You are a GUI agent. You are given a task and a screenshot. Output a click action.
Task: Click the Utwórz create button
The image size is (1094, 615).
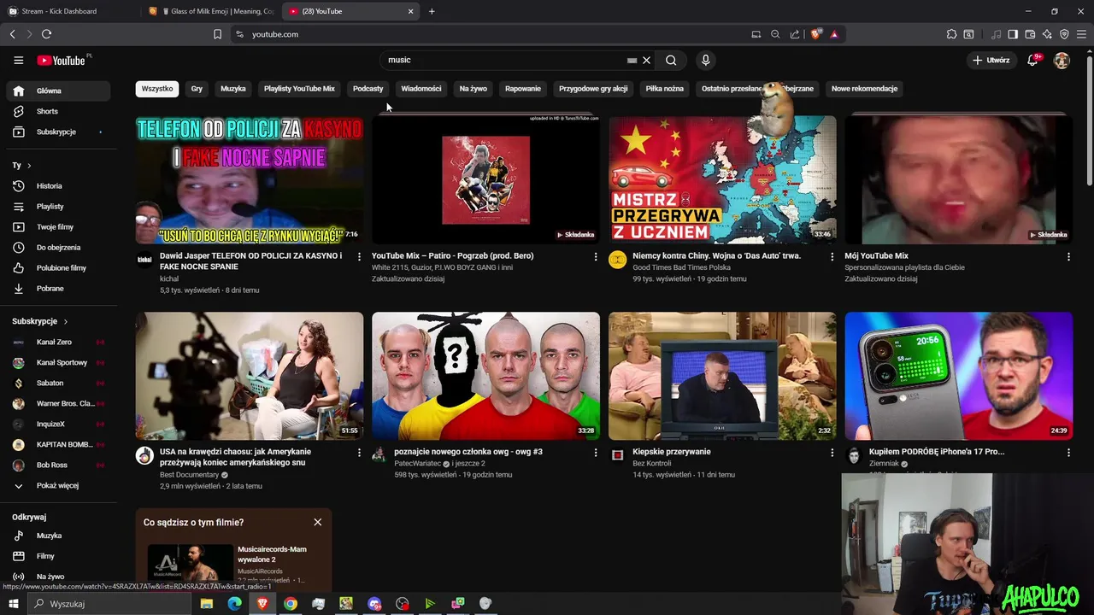pos(991,60)
